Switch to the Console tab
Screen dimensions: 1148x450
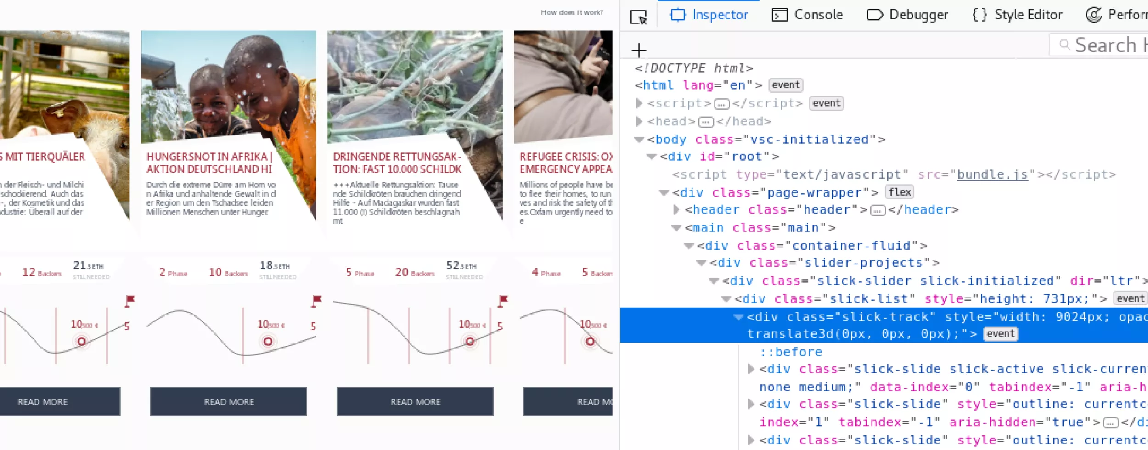(807, 15)
